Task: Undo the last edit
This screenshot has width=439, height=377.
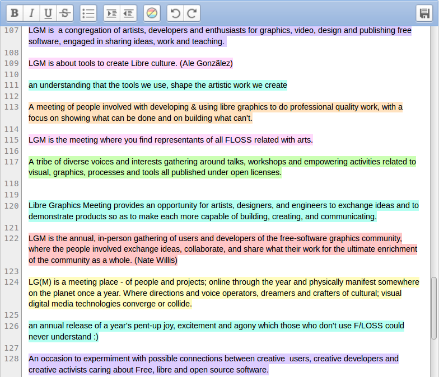Action: coord(175,13)
